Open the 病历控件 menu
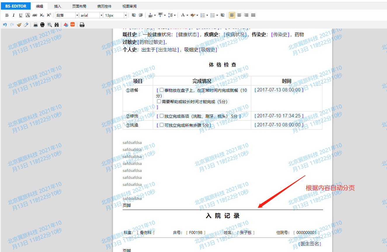The image size is (387, 252). [x=104, y=6]
